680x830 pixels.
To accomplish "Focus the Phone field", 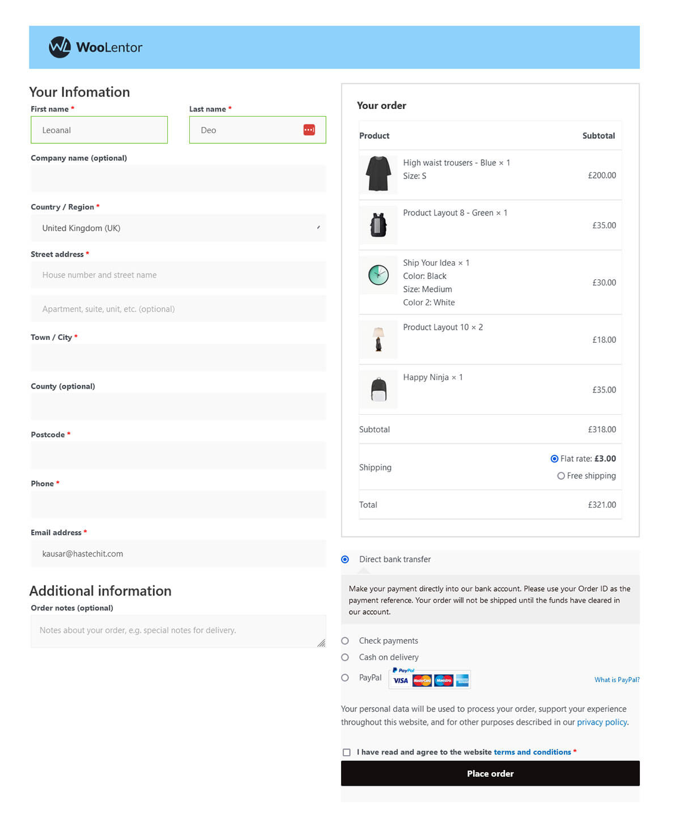I will [x=178, y=504].
